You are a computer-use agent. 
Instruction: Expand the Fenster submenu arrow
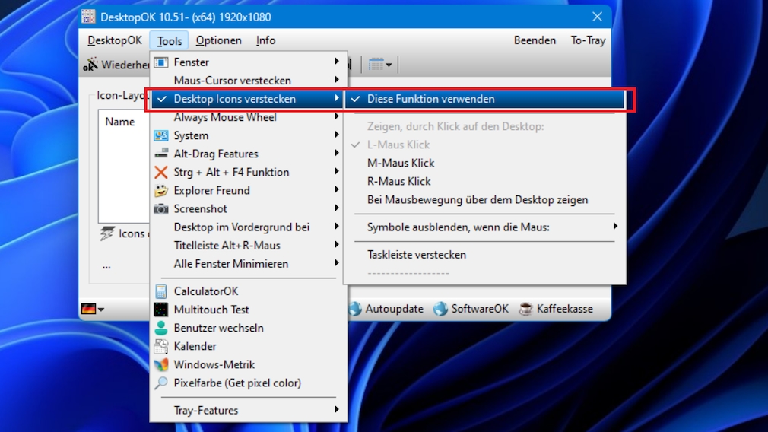coord(337,62)
